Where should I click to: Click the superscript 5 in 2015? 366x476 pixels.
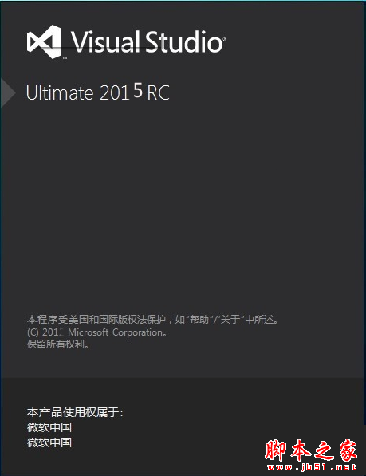(138, 90)
